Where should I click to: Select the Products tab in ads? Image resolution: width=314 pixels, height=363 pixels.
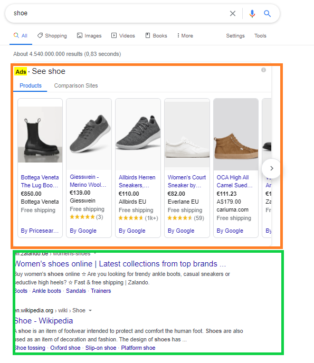[x=30, y=85]
